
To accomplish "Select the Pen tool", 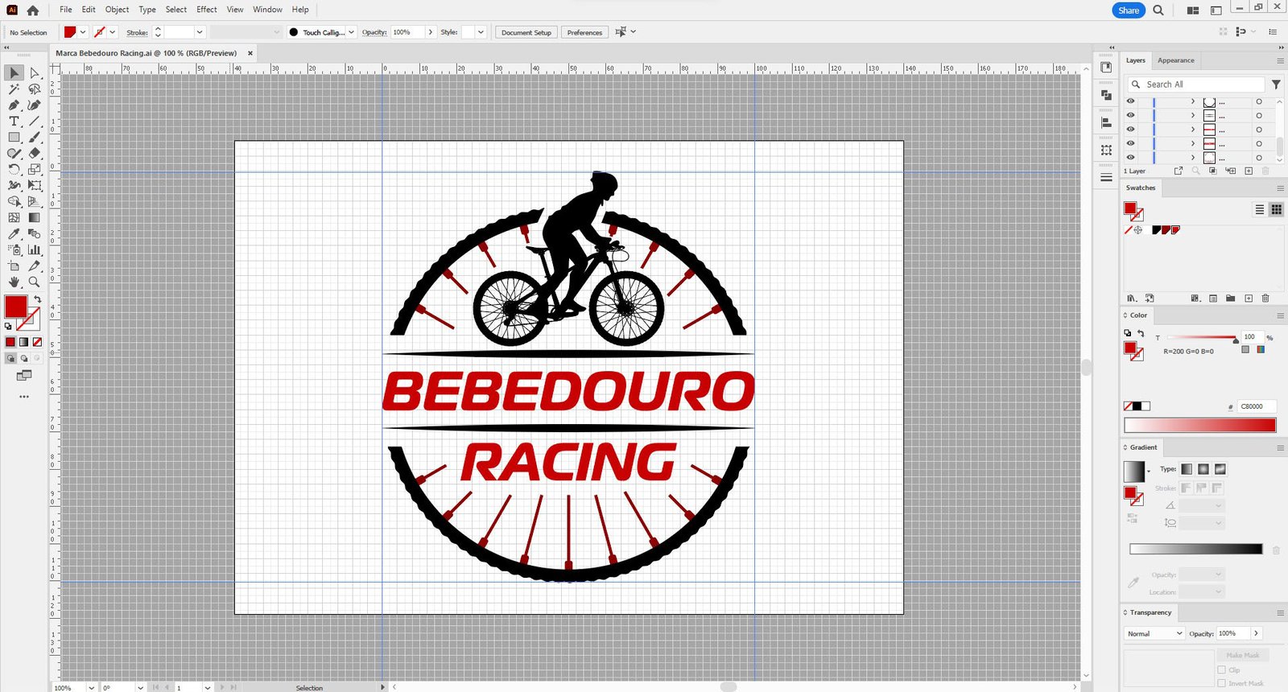I will click(14, 105).
